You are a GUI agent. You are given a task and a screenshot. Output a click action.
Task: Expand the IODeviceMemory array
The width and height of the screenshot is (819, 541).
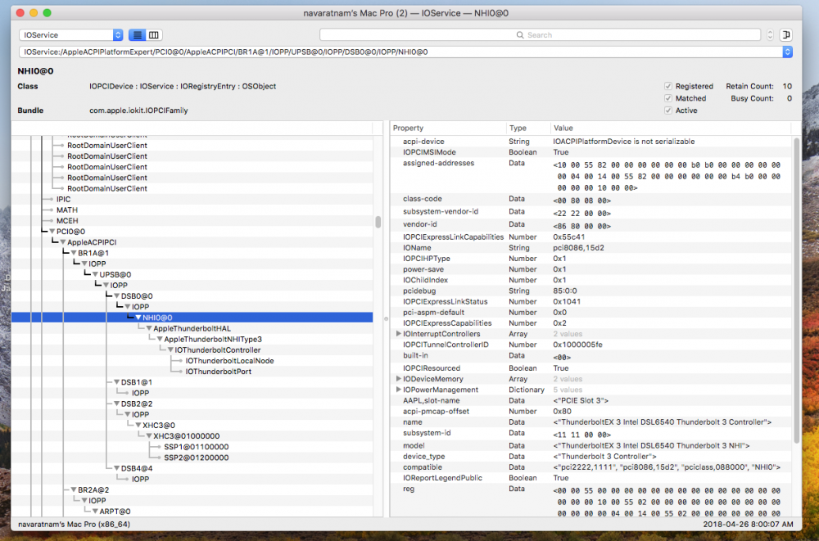click(x=399, y=379)
